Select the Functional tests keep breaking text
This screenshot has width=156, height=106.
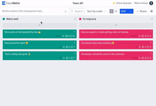click(x=97, y=43)
